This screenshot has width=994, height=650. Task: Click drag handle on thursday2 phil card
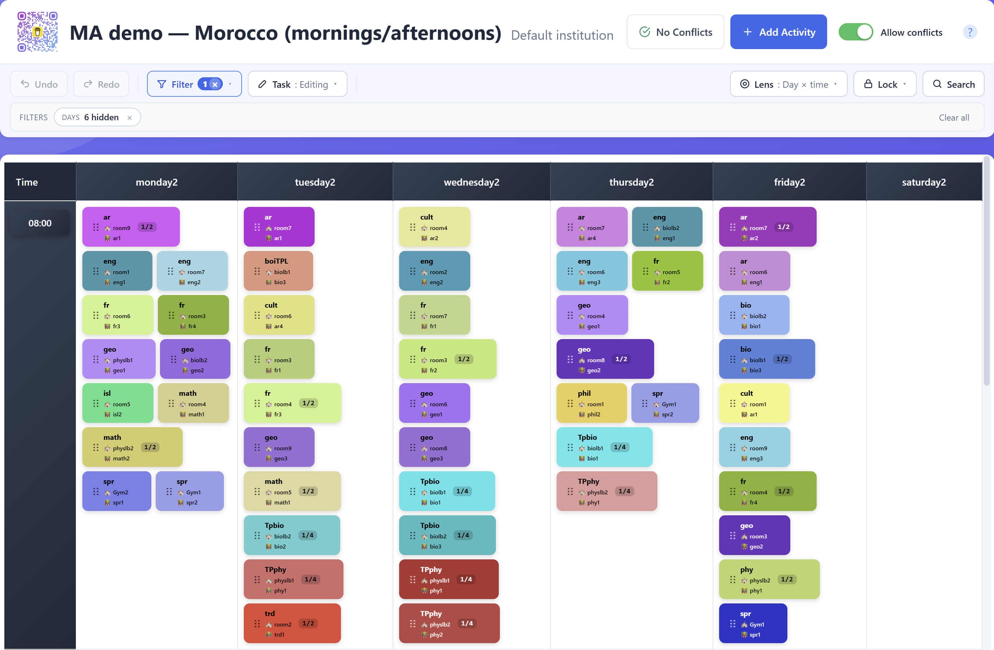tap(570, 403)
